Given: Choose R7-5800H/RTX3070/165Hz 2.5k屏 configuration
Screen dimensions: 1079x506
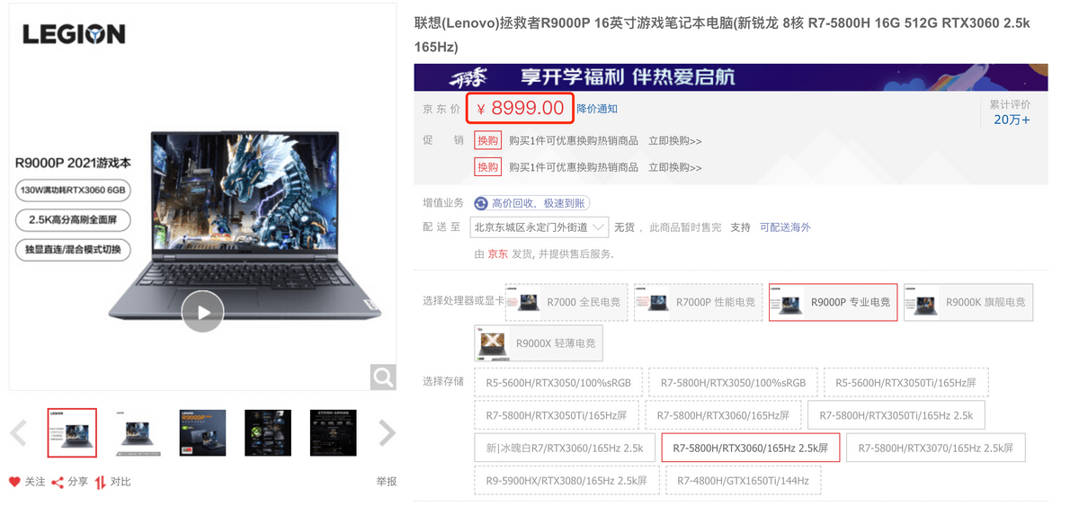Looking at the screenshot, I should click(x=936, y=448).
